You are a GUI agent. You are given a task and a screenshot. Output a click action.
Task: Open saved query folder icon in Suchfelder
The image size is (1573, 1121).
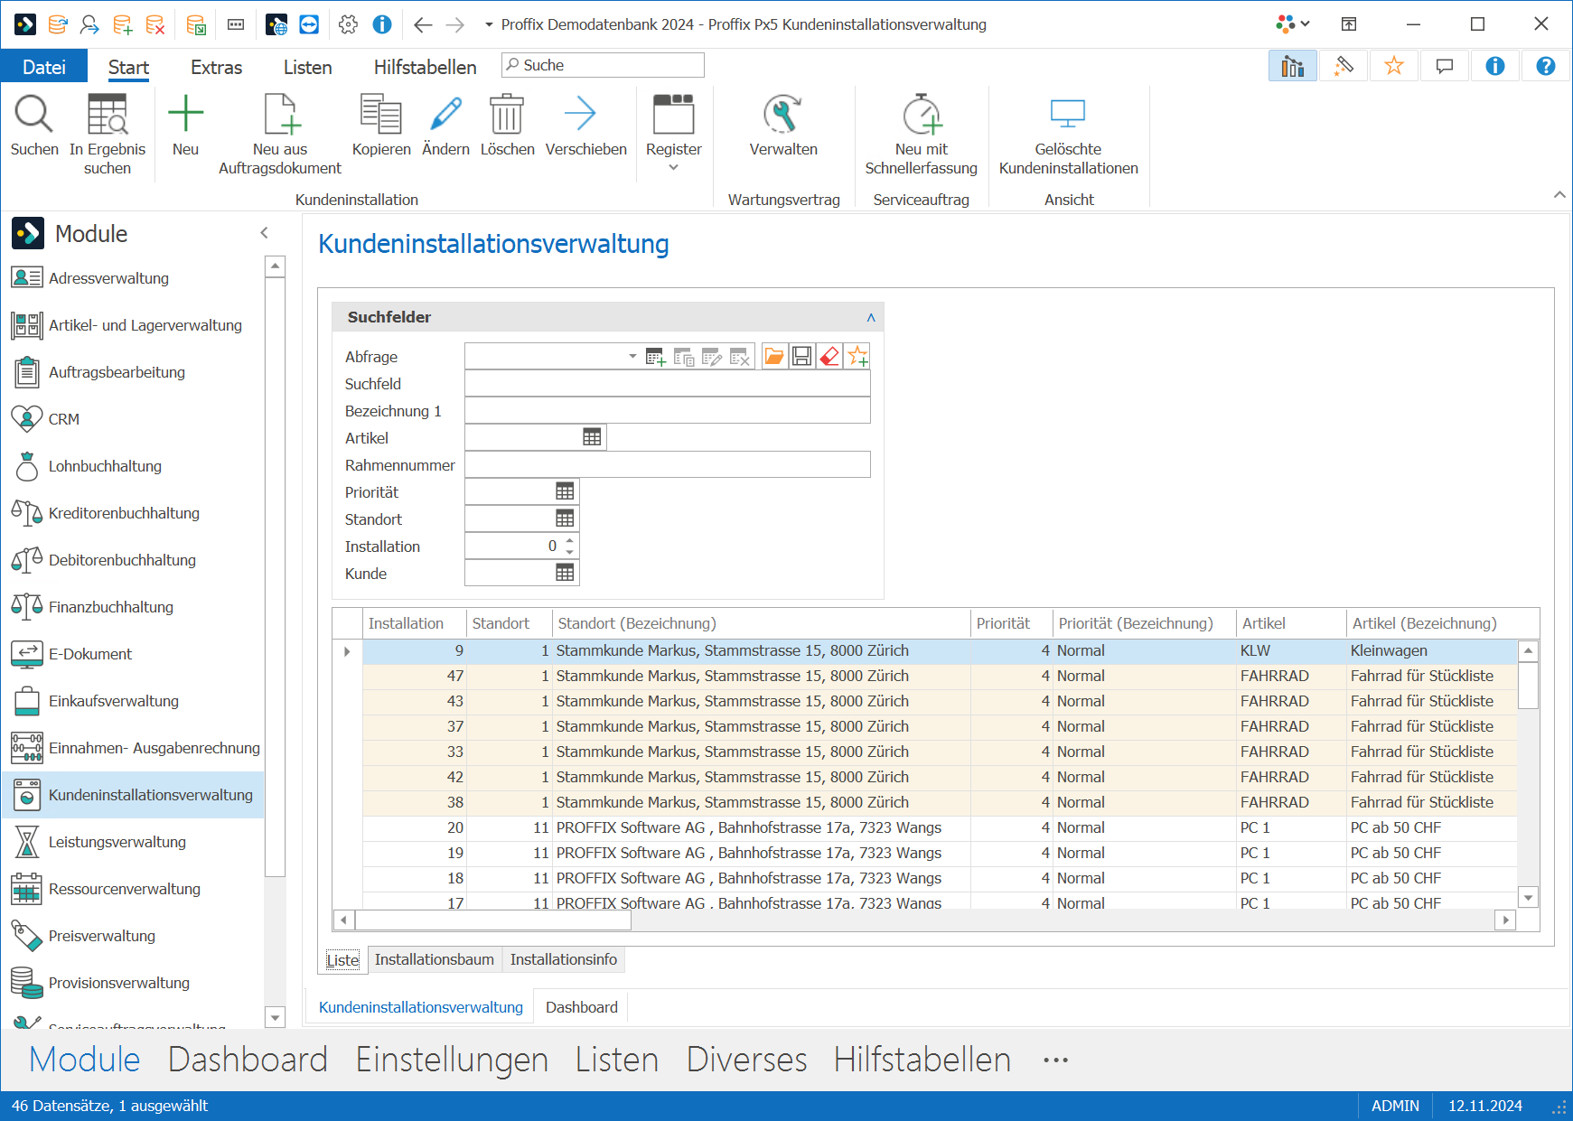tap(774, 357)
